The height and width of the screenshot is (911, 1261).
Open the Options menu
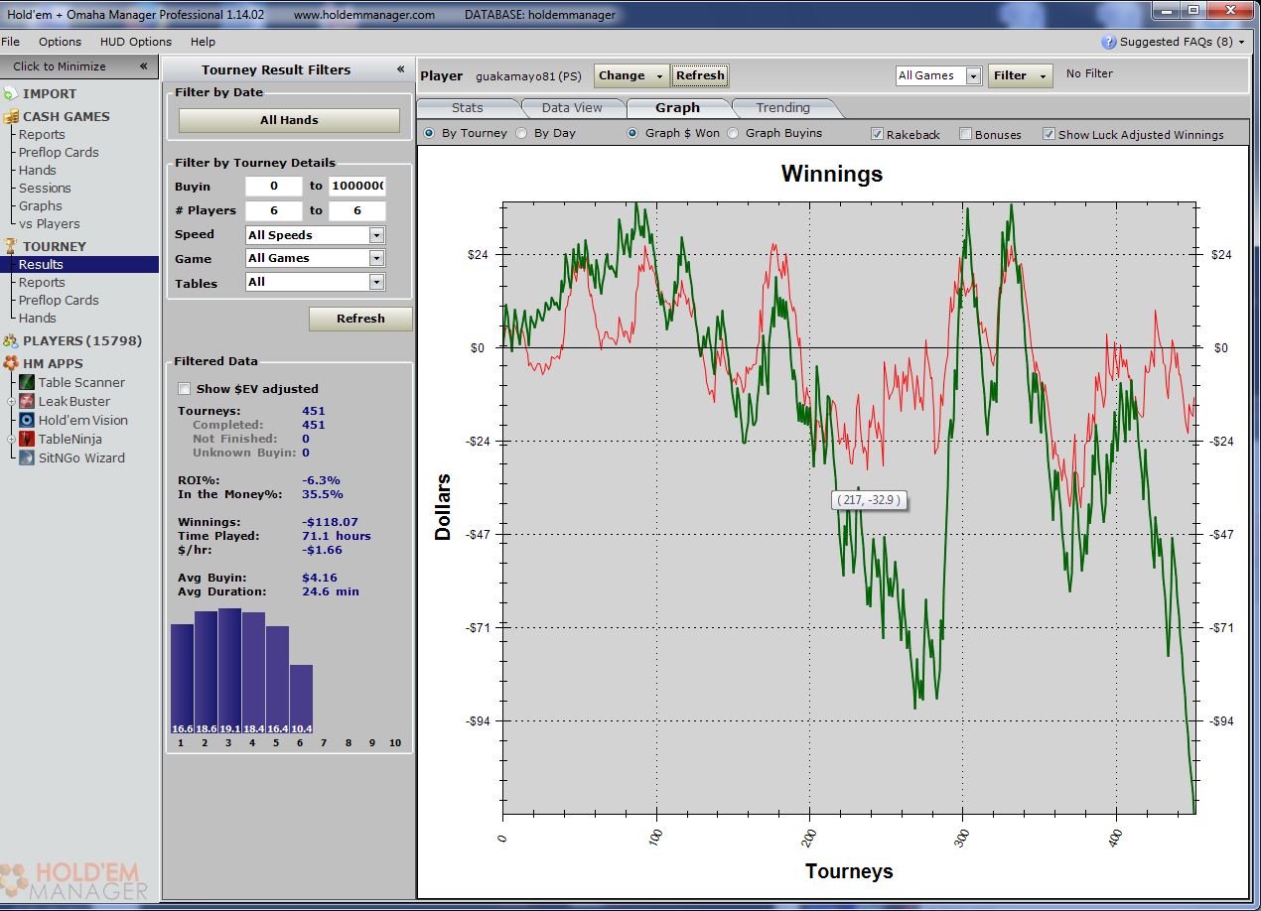[60, 42]
